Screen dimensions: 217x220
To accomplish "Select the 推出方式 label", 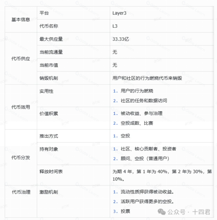I will point(49,136).
